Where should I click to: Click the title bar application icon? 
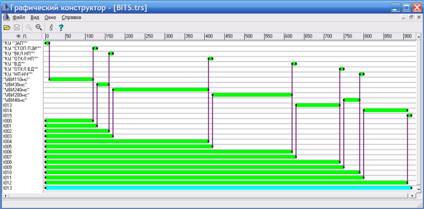point(5,8)
